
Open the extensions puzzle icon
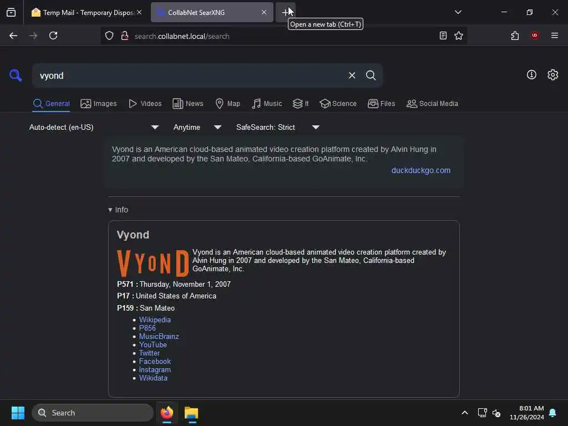pyautogui.click(x=515, y=35)
